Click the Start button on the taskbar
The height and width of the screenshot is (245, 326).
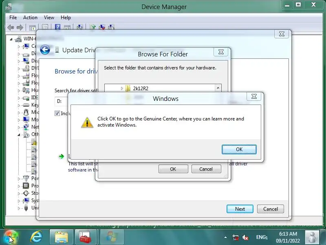(11, 237)
